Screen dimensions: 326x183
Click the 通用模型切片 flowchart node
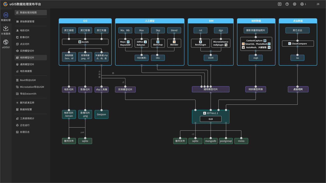pos(210,89)
